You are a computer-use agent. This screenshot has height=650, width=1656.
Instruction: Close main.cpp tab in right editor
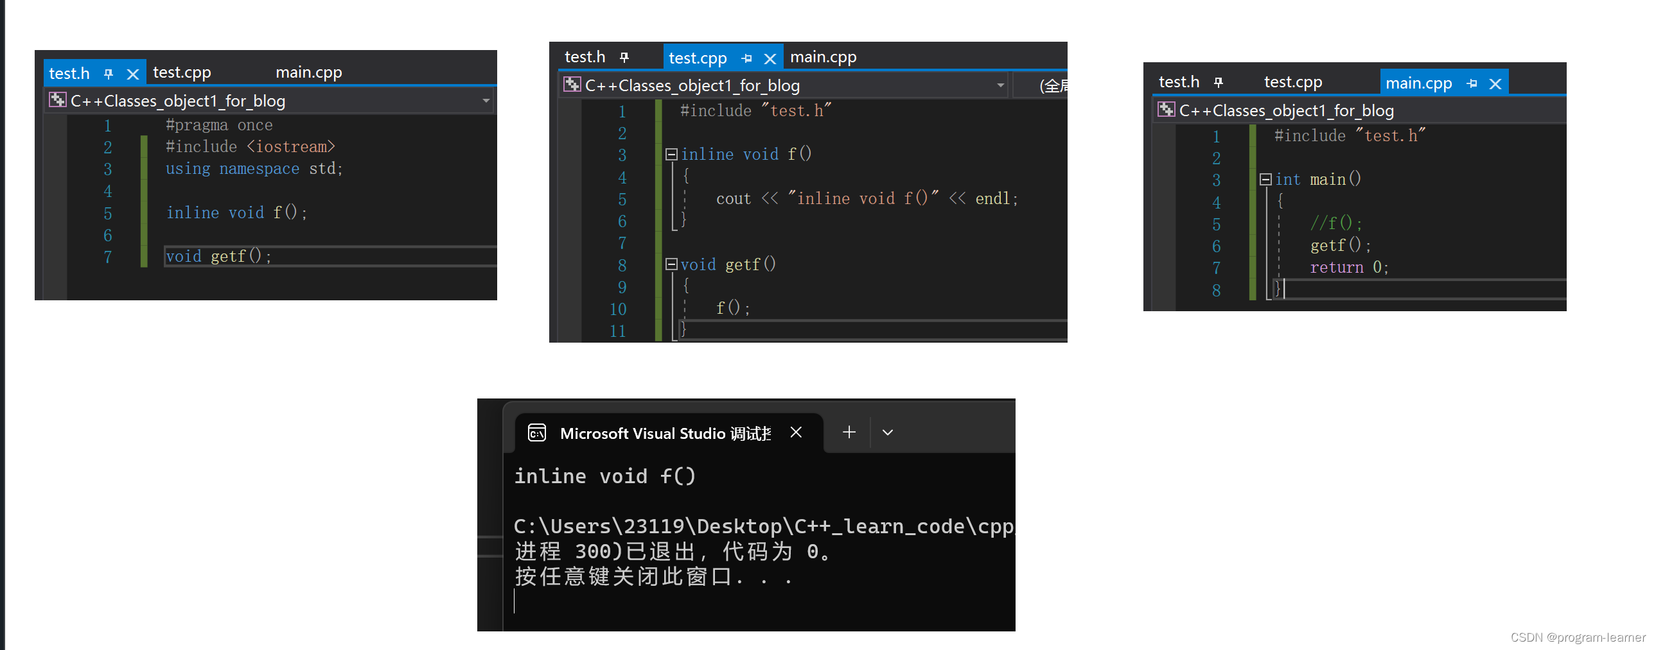point(1495,84)
